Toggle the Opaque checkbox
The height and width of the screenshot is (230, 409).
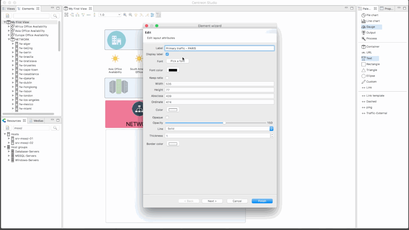pyautogui.click(x=167, y=117)
